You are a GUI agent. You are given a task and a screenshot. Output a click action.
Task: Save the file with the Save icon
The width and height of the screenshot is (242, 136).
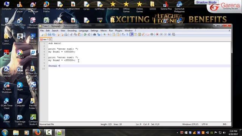click(x=50, y=34)
